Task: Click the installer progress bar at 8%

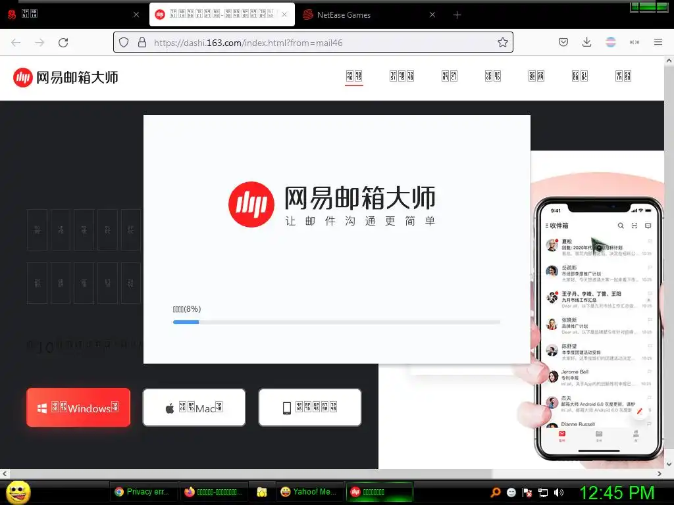Action: click(x=336, y=322)
